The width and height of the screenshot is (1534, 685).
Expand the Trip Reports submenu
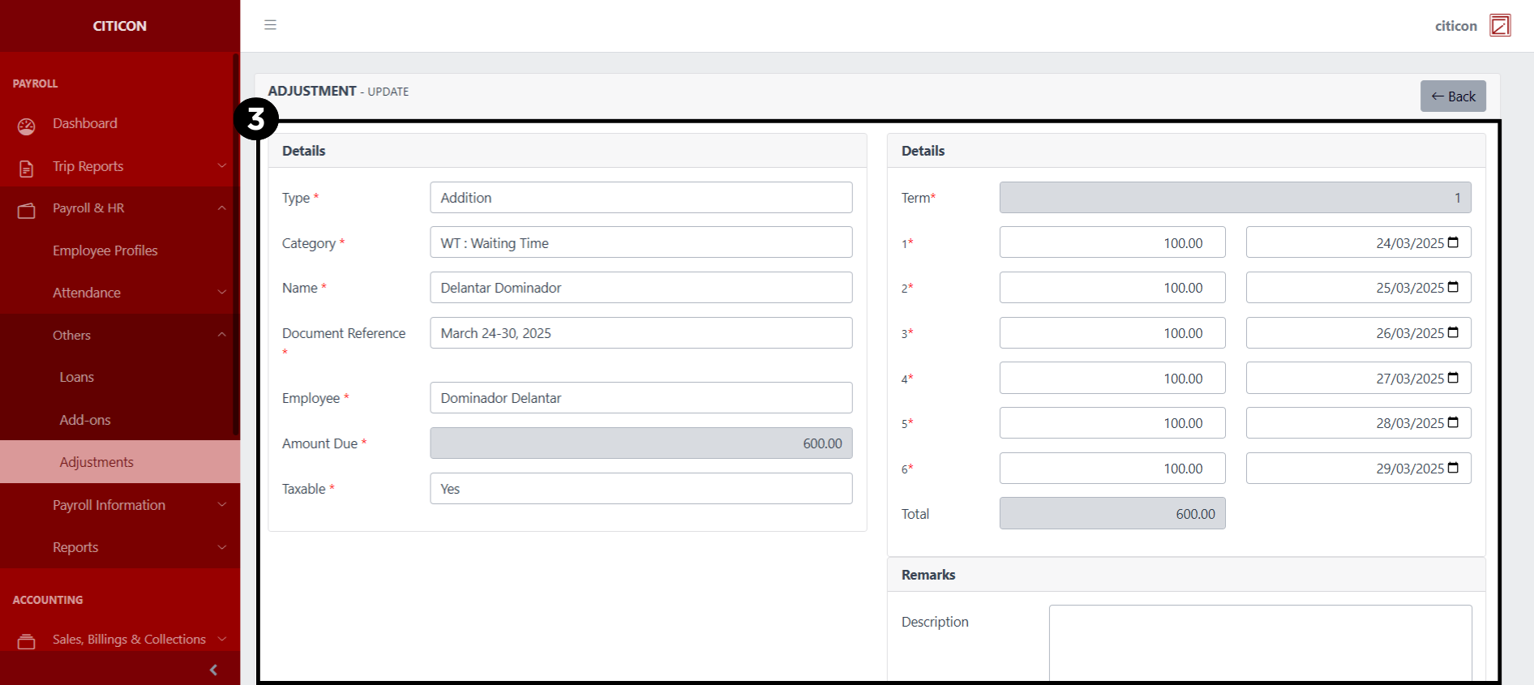coord(221,166)
